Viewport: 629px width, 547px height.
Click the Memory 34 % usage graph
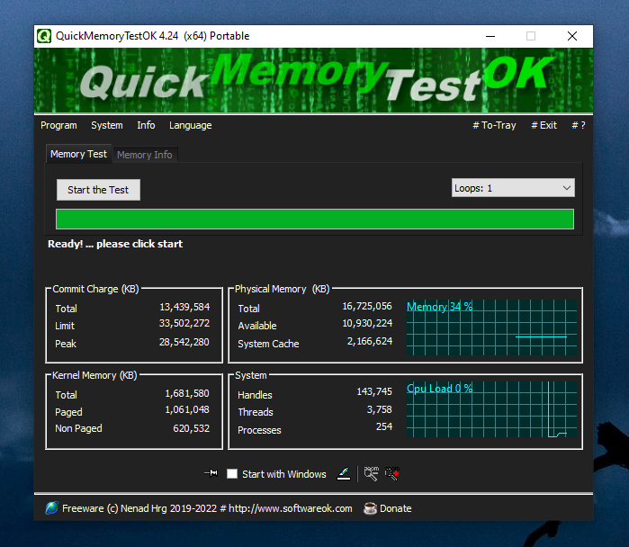coord(491,327)
